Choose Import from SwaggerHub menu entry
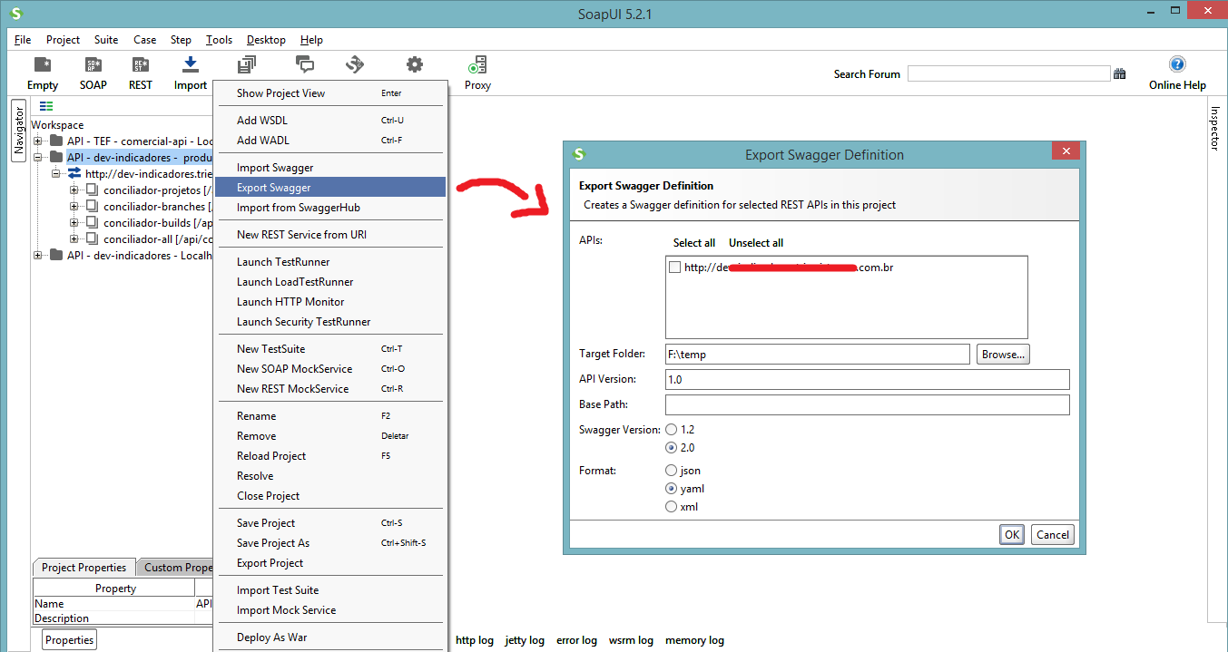Image resolution: width=1228 pixels, height=652 pixels. (329, 208)
